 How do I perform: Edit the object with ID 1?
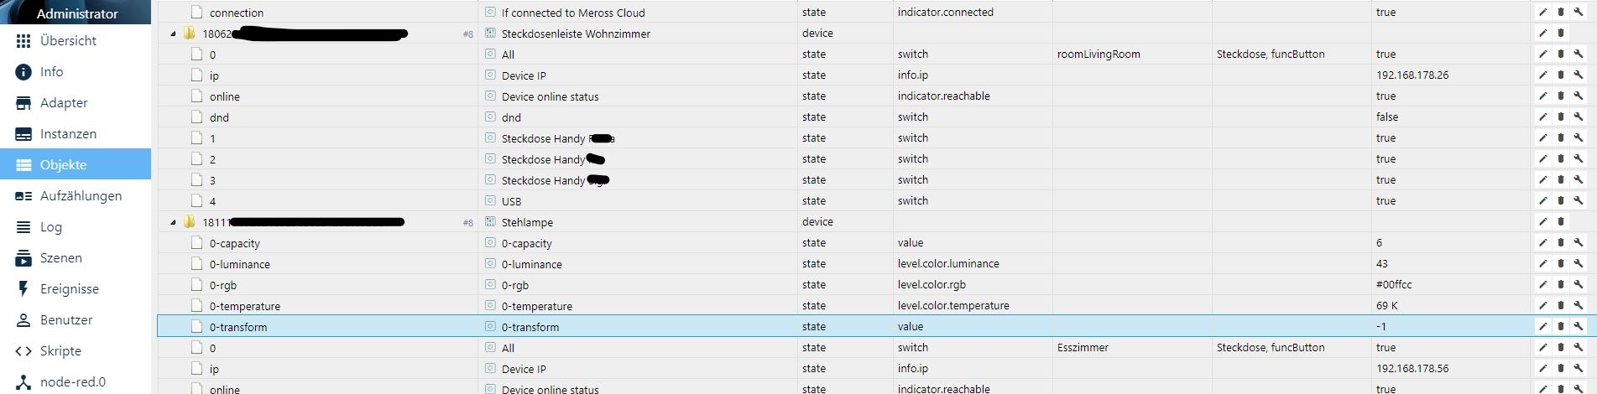coord(1542,138)
